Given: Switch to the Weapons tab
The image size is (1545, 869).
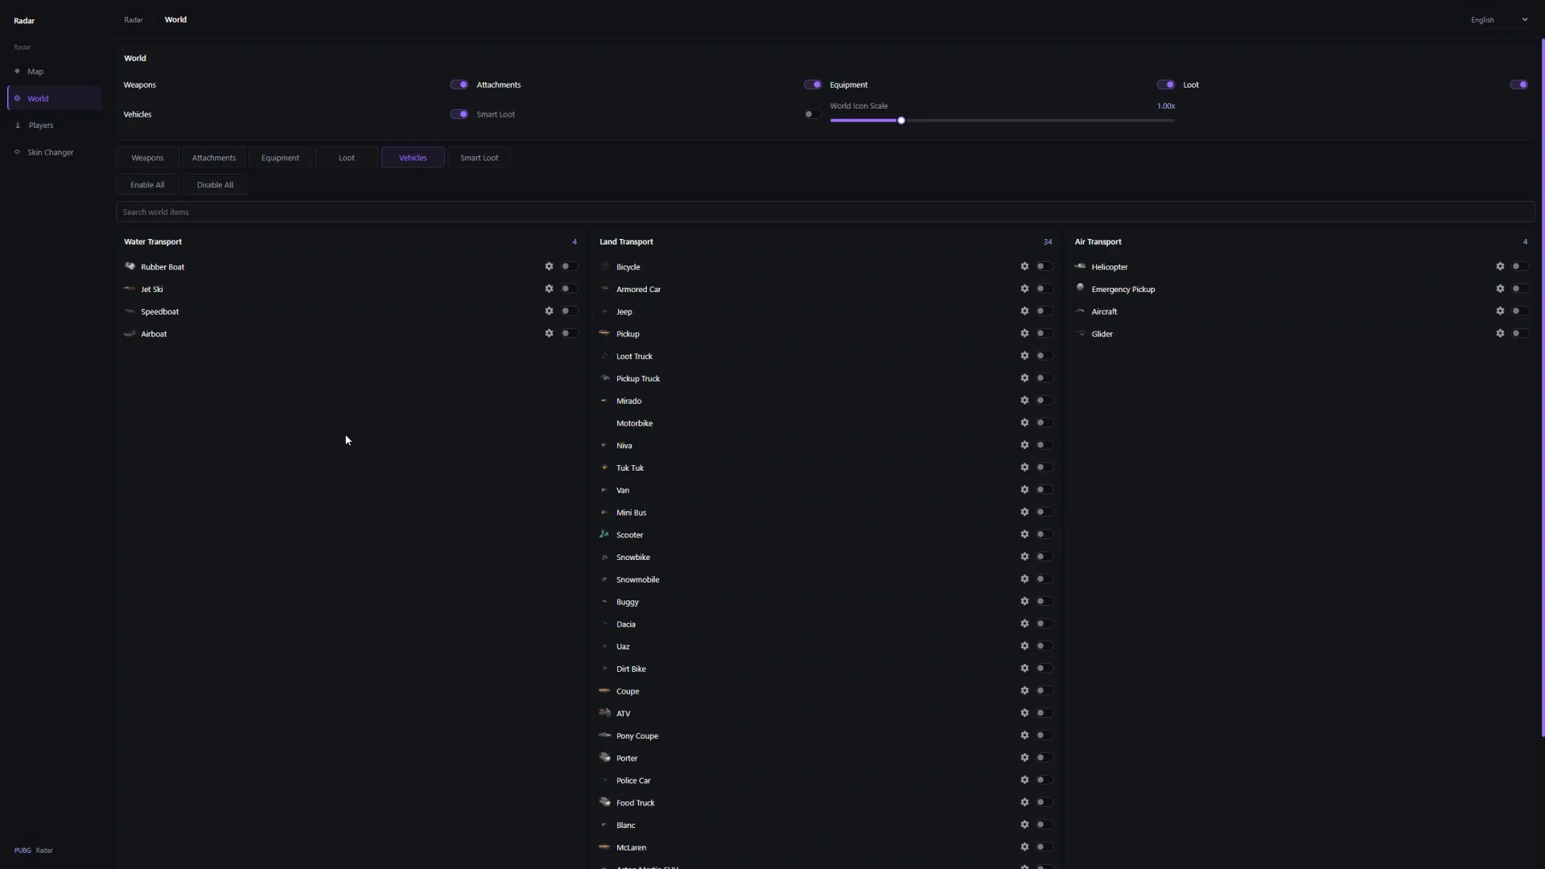Looking at the screenshot, I should tap(147, 158).
